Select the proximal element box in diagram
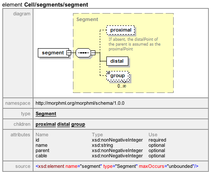The height and width of the screenshot is (174, 211). tap(120, 30)
